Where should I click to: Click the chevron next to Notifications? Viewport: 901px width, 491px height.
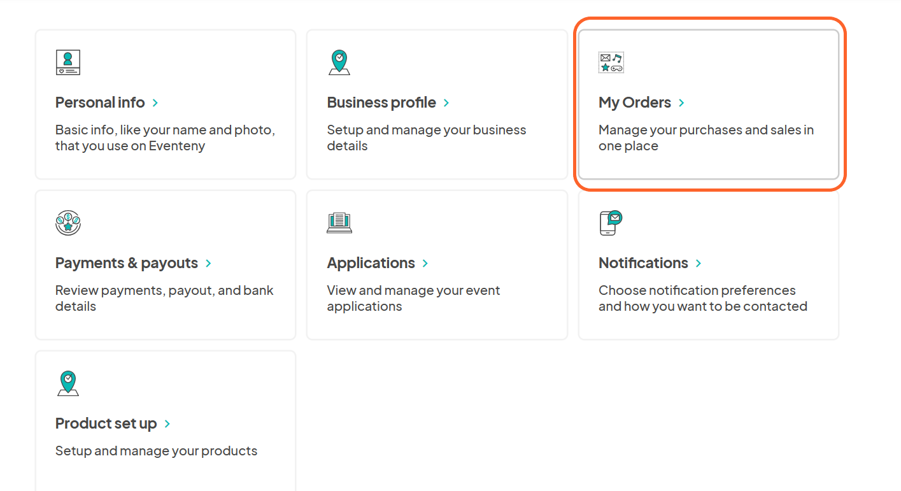699,263
